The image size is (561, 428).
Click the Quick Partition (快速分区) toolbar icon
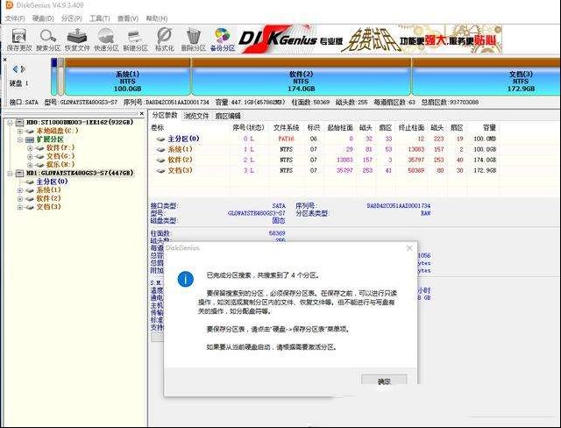pos(106,39)
